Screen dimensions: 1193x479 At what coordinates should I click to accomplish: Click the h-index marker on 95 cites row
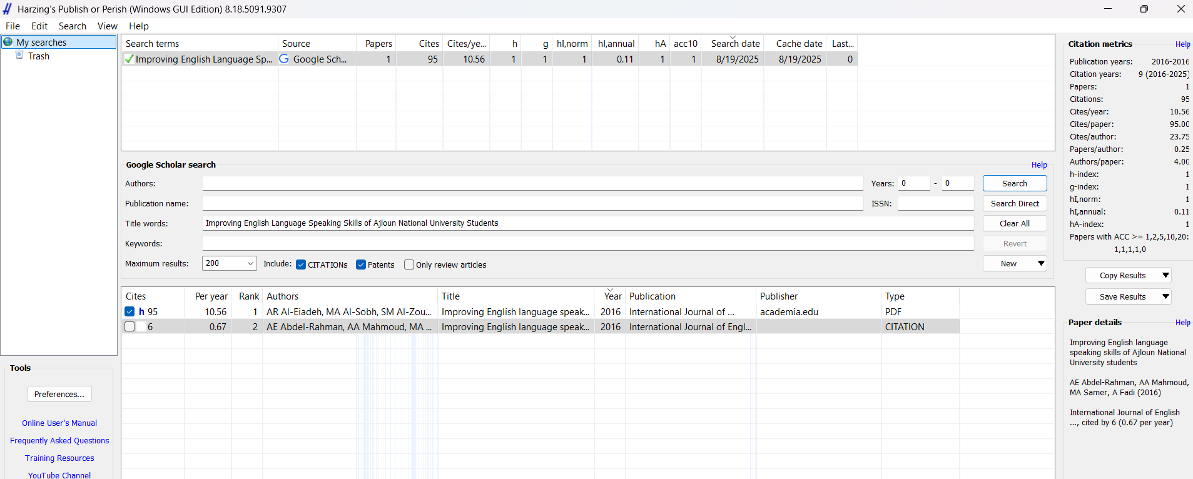tap(142, 311)
